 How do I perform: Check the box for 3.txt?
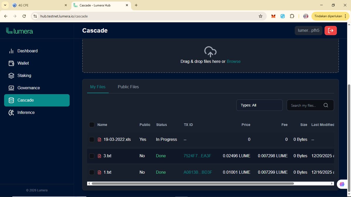[x=92, y=156]
